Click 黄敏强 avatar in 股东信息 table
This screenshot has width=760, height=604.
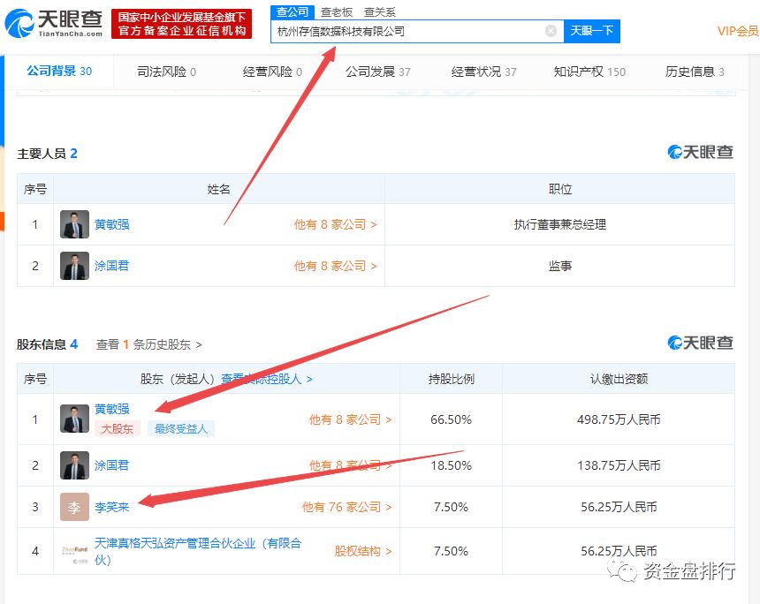(x=74, y=419)
